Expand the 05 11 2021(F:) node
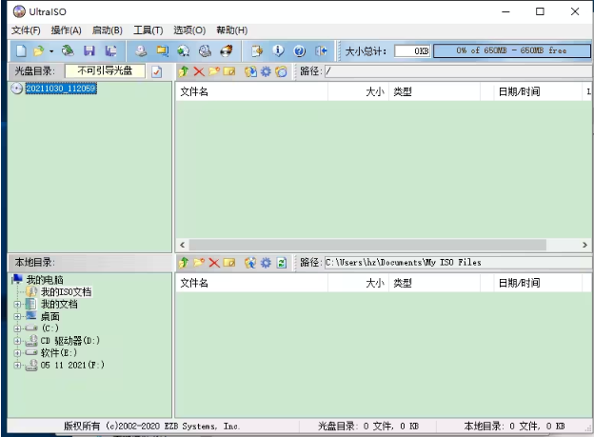 pos(17,365)
